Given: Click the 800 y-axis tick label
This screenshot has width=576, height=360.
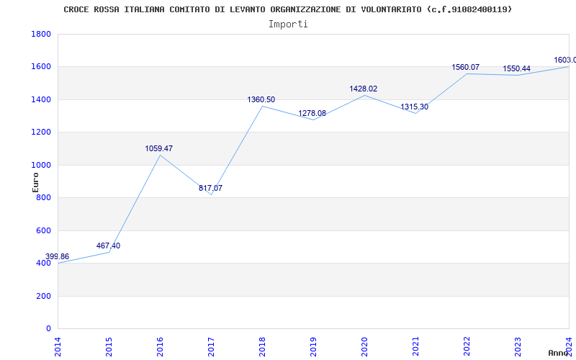Looking at the screenshot, I should (x=44, y=197).
